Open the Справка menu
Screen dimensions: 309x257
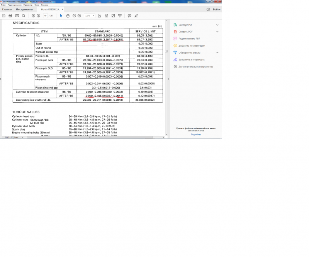(x=45, y=5)
